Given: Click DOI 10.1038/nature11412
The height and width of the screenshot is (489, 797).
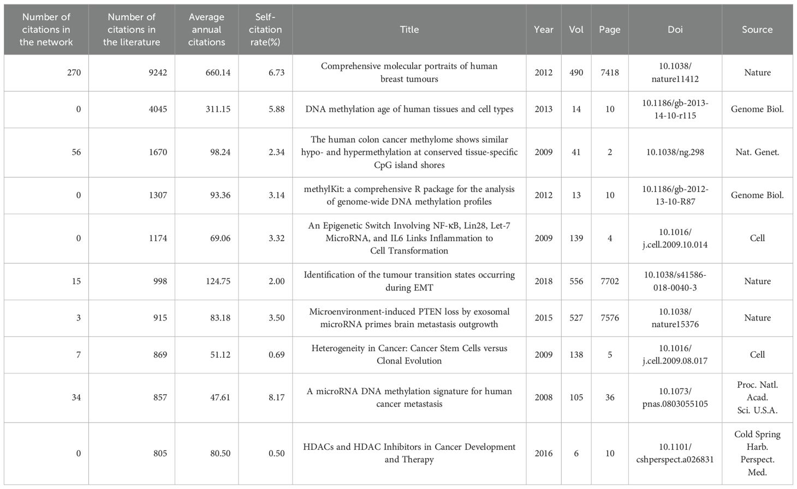Looking at the screenshot, I should coord(675,73).
